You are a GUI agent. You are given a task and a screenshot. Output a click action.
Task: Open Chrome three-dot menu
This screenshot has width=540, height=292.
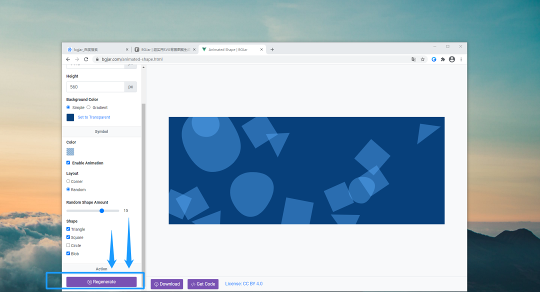pyautogui.click(x=461, y=59)
